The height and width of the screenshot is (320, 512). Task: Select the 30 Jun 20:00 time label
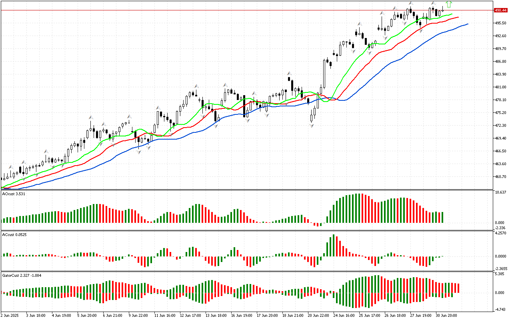click(x=446, y=315)
